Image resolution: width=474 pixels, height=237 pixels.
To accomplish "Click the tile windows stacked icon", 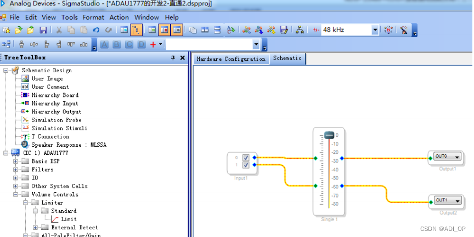I will pyautogui.click(x=217, y=30).
